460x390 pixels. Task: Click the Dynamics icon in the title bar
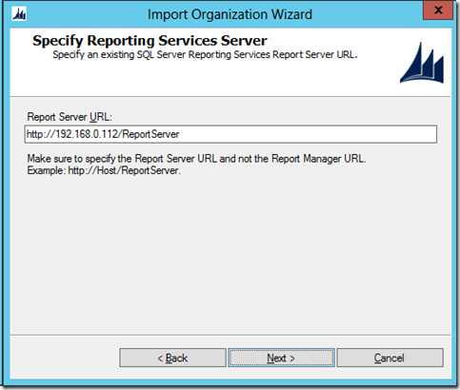pyautogui.click(x=19, y=14)
